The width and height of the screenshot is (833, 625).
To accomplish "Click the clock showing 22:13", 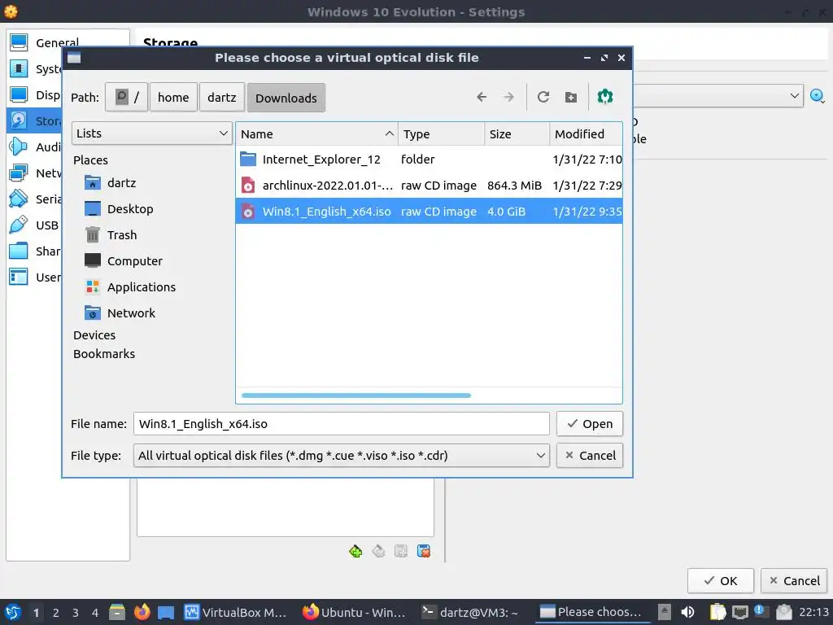I will point(813,612).
